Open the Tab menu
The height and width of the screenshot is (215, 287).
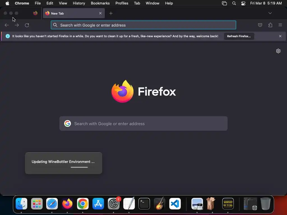(x=137, y=3)
